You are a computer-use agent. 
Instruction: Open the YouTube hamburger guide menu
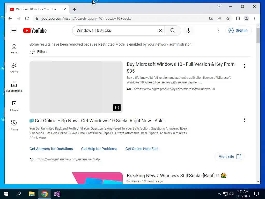pos(14,31)
